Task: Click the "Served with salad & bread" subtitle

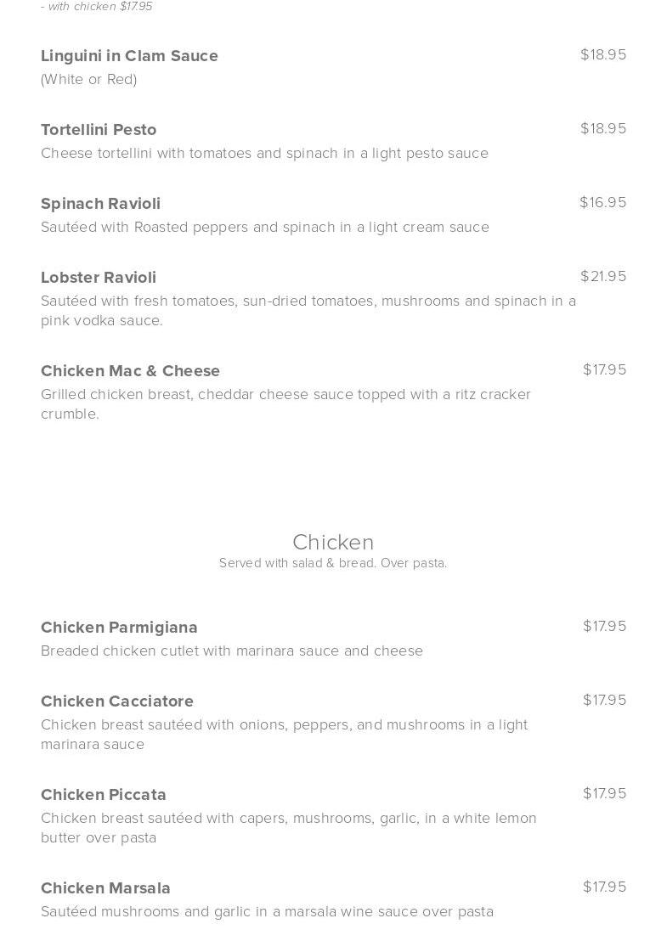Action: [333, 563]
